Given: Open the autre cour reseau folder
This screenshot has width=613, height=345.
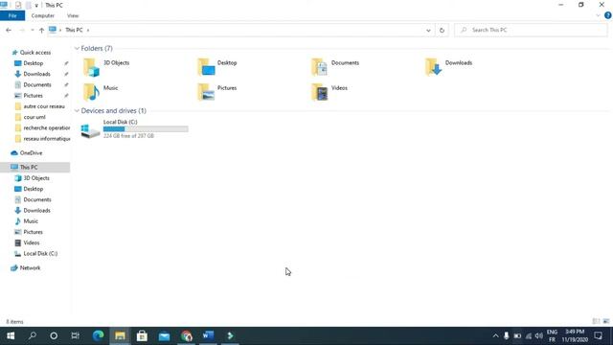Looking at the screenshot, I should click(x=44, y=106).
